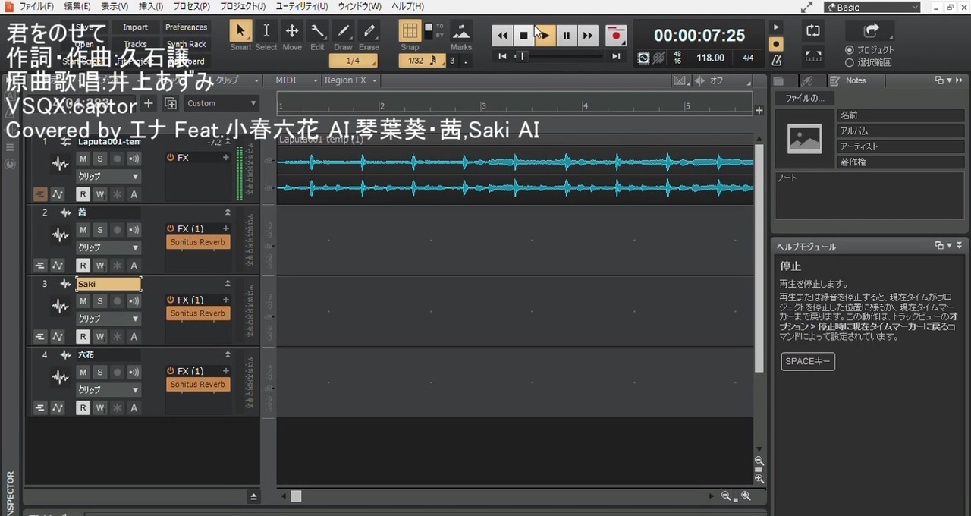Toggle the metronome icon
Viewport: 971px width, 516px height.
(x=777, y=60)
